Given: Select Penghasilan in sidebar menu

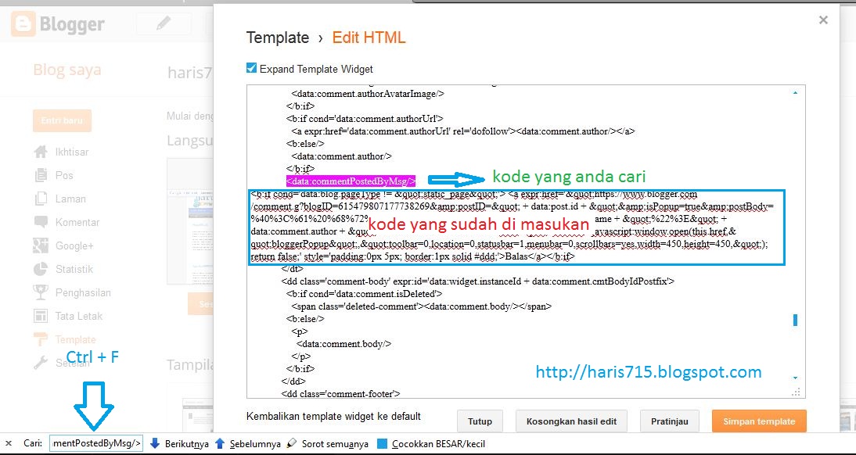Looking at the screenshot, I should pyautogui.click(x=83, y=293).
